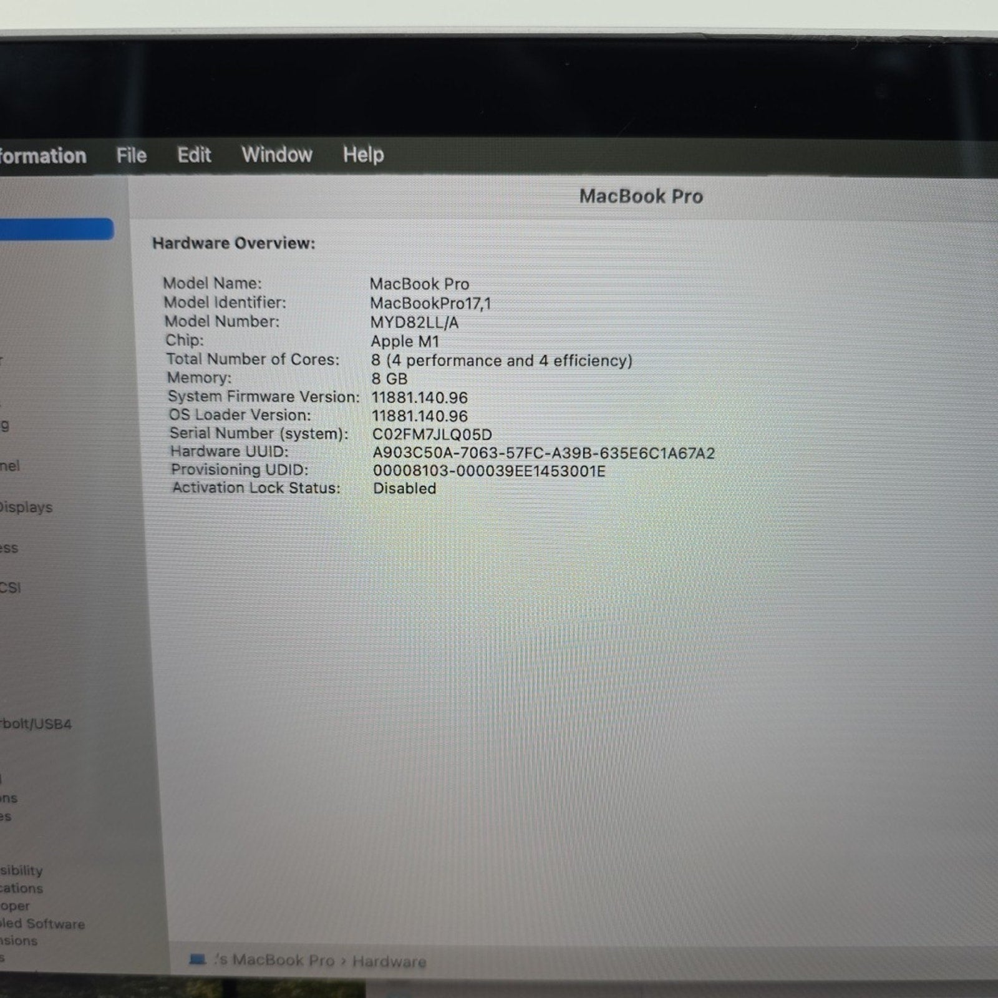The image size is (998, 998).
Task: Click Hardware in the bottom path bar
Action: [389, 961]
